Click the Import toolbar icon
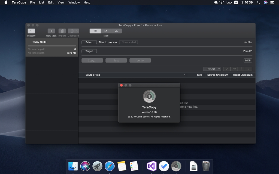The image size is (279, 174). (62, 31)
